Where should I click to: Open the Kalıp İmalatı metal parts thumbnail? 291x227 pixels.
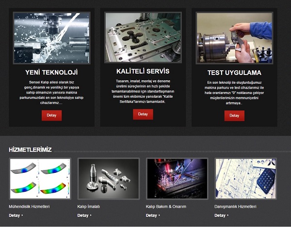coord(109,179)
